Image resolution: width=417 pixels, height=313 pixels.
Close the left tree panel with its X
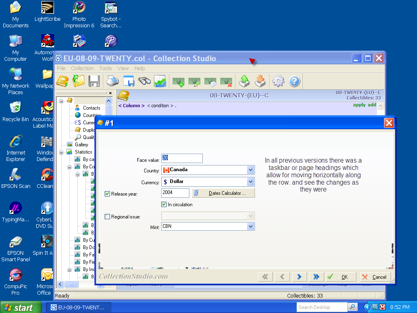[110, 93]
